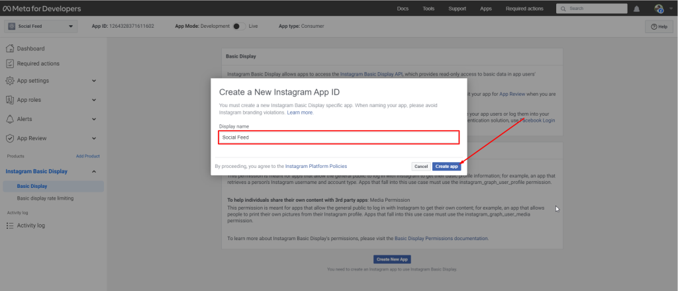This screenshot has width=678, height=291.
Task: Expand the App settings section
Action: click(94, 81)
